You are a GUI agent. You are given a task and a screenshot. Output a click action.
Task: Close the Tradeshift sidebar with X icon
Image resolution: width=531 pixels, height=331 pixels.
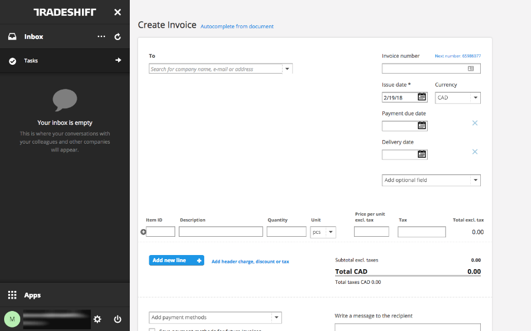(x=117, y=12)
